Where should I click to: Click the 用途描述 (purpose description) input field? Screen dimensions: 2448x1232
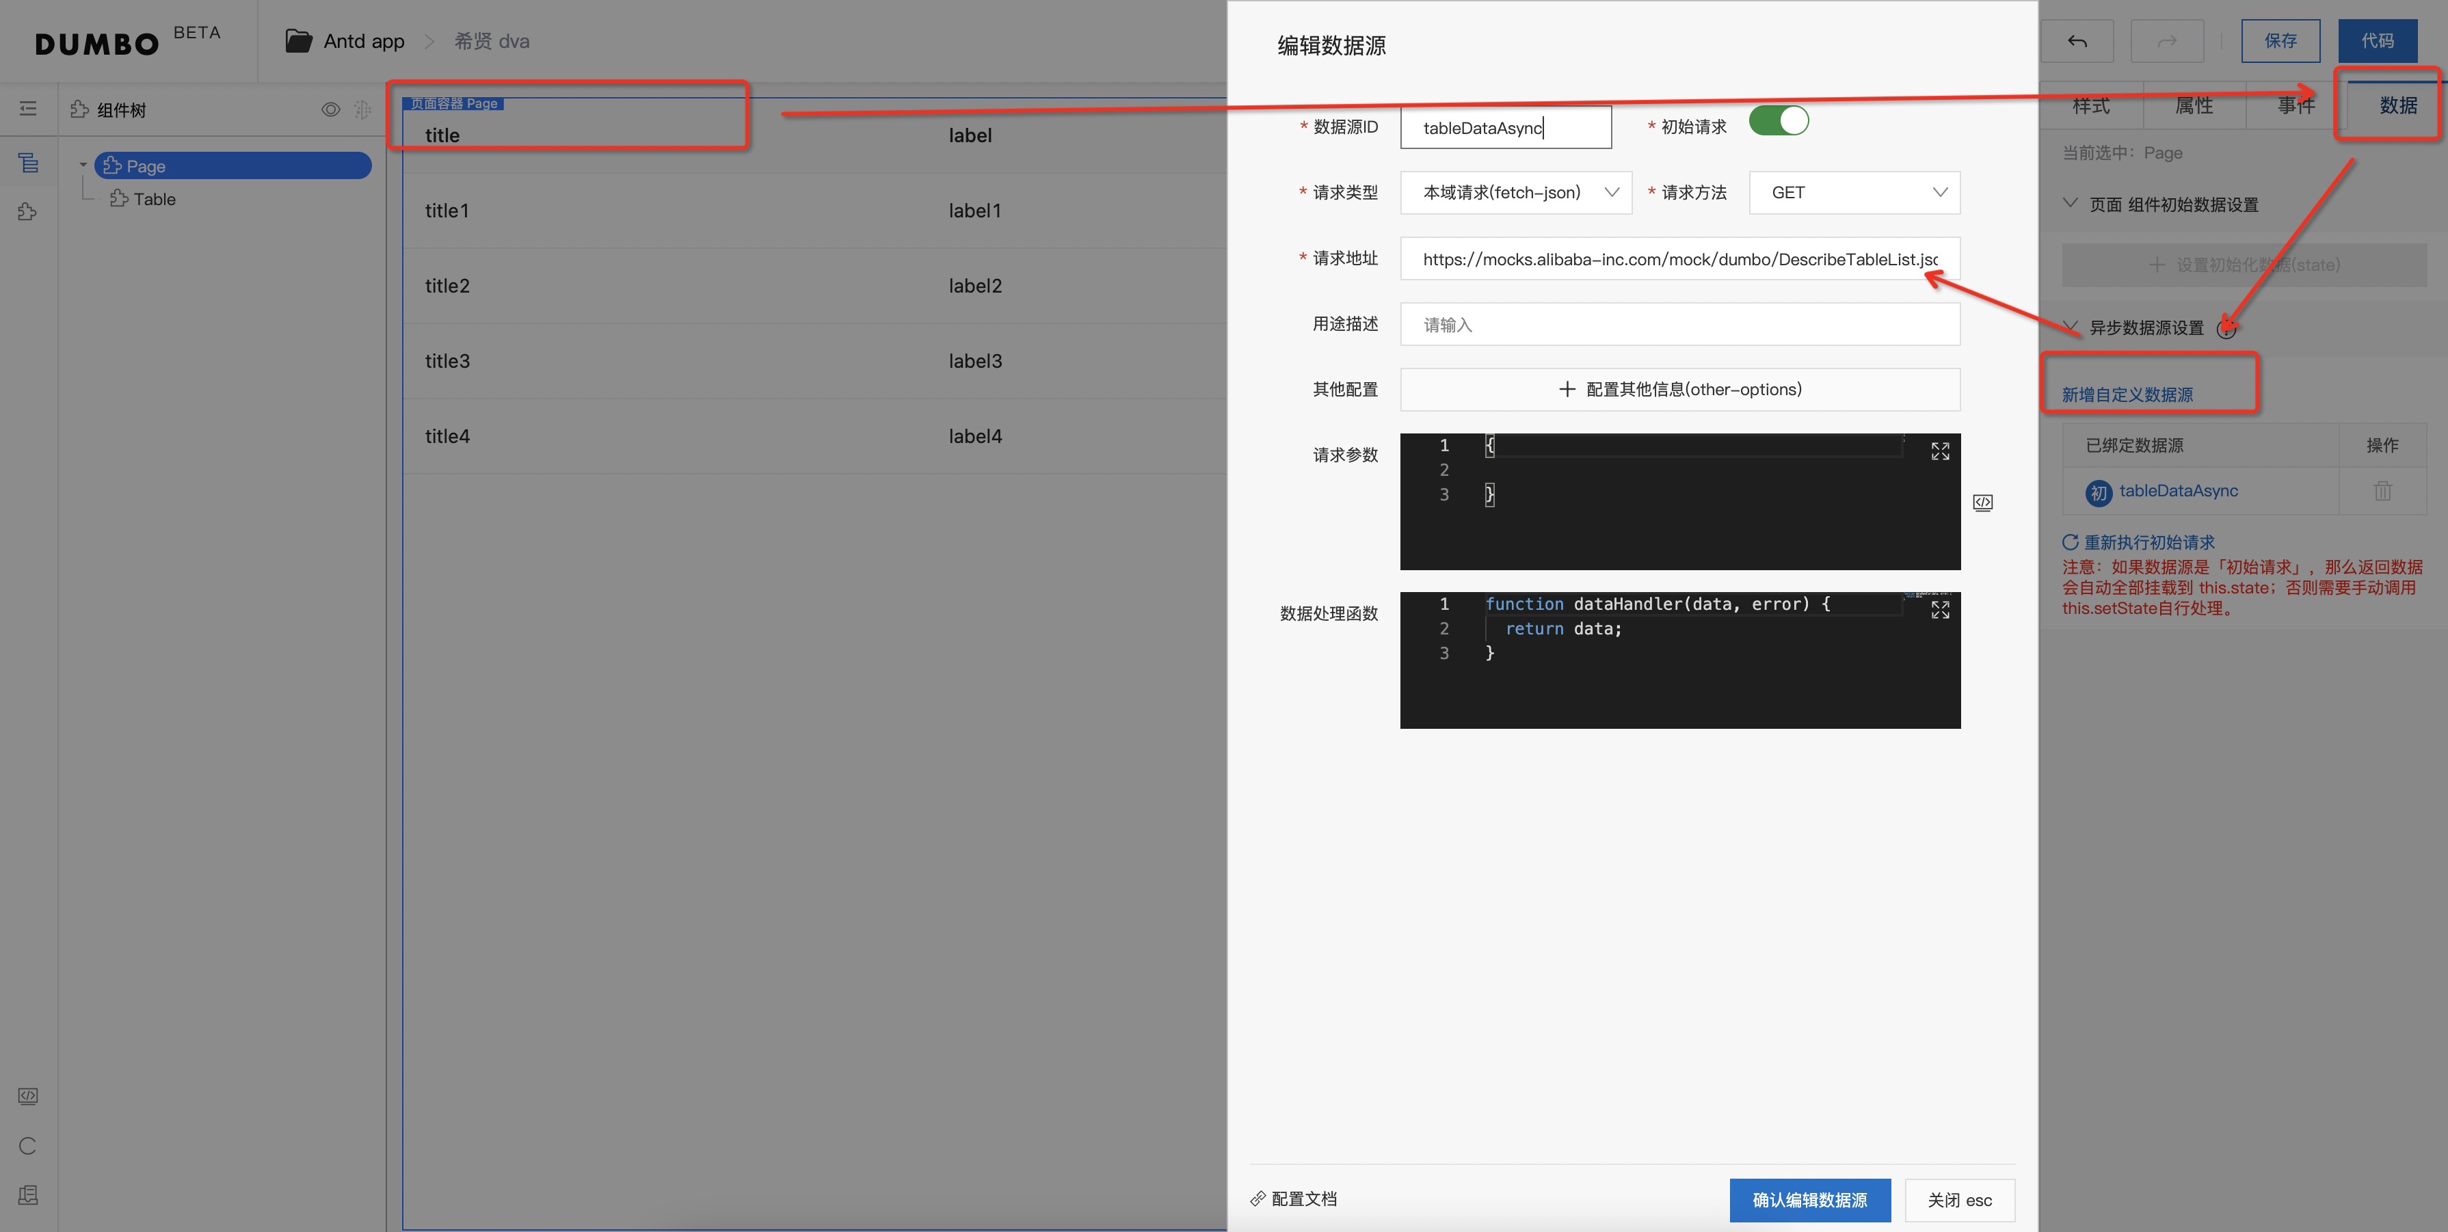pos(1679,325)
